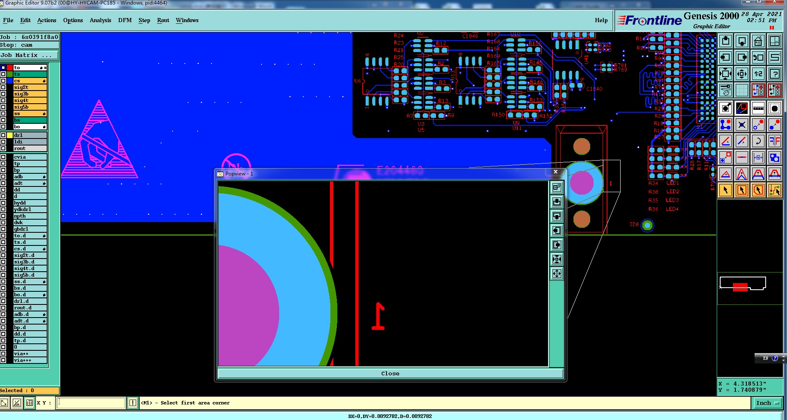Click the snap grid icon beside X Y

click(30, 403)
